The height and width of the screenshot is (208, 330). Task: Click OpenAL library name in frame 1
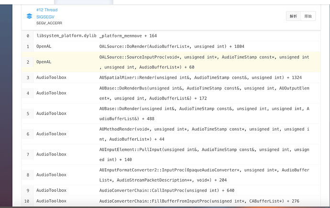[44, 46]
